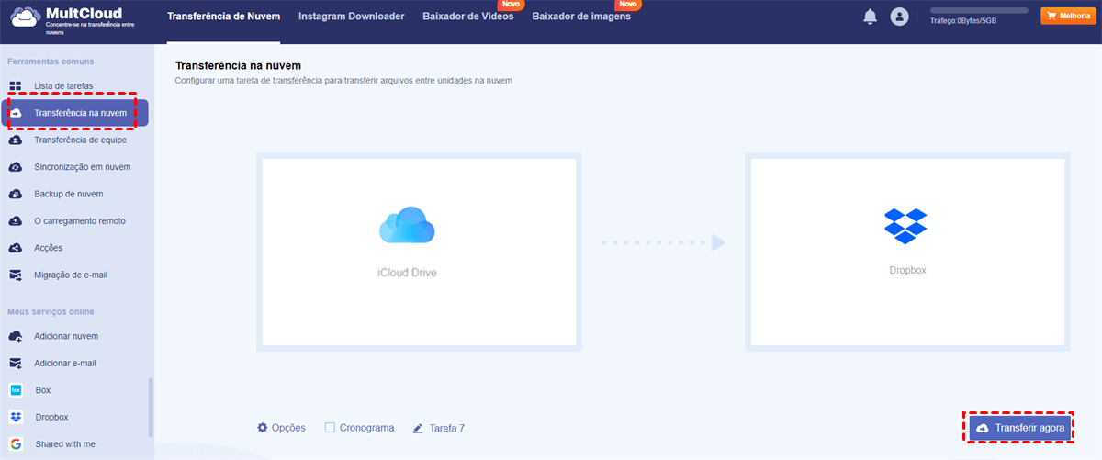Click the Lista de tarefas grid icon
This screenshot has height=460, width=1102.
(16, 86)
